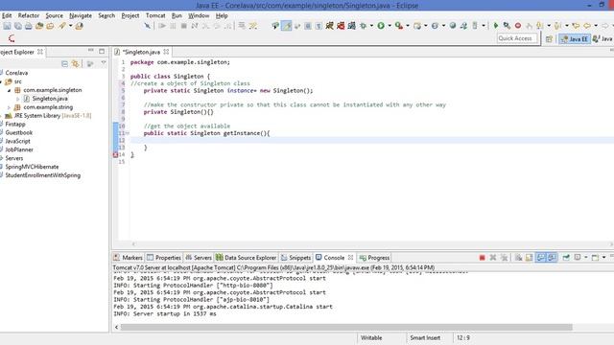
Task: Click Collapse All icon in Project Explorer
Action: point(64,64)
